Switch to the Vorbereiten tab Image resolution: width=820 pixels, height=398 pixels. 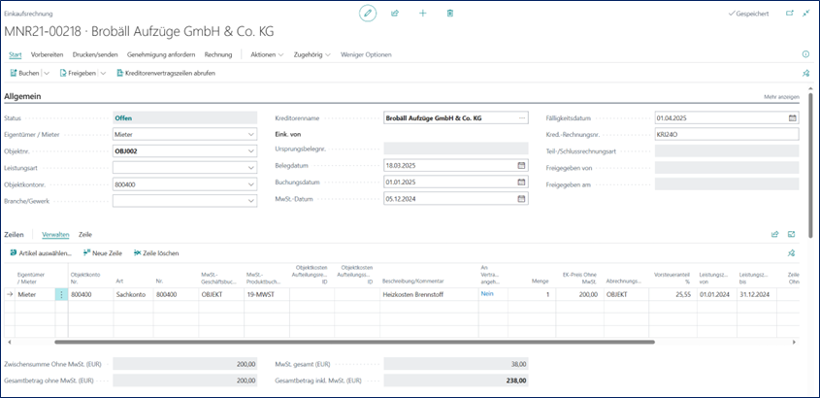[x=47, y=54]
